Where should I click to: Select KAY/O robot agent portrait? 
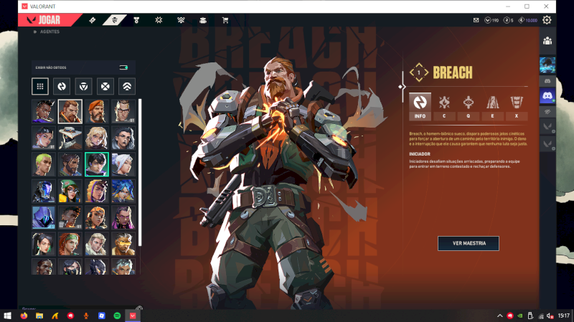[x=44, y=191]
